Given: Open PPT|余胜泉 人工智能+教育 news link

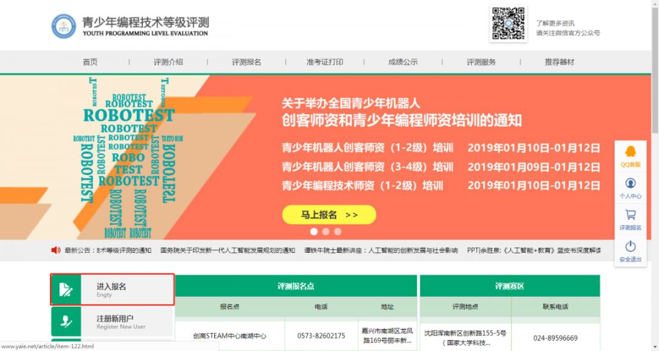Looking at the screenshot, I should coord(534,250).
